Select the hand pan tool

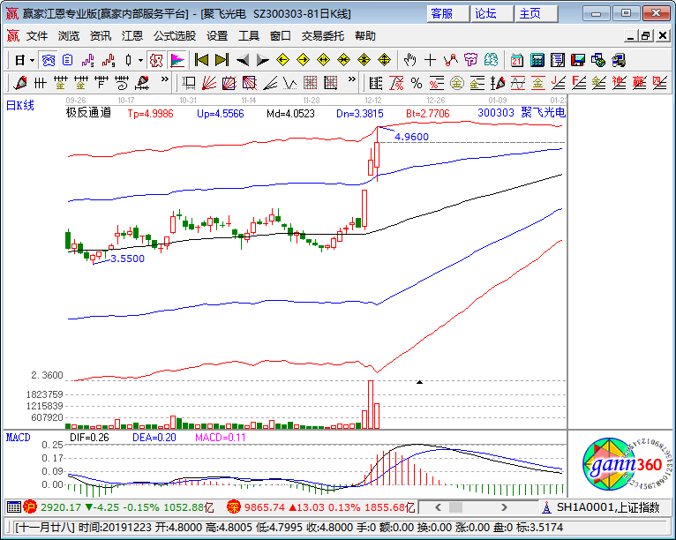409,60
